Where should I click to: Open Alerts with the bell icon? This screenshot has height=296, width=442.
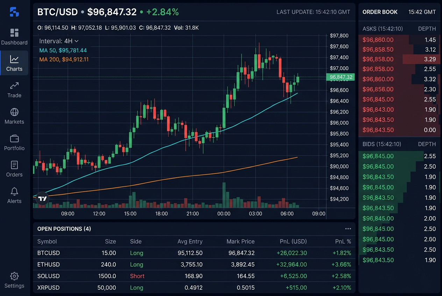[x=14, y=191]
